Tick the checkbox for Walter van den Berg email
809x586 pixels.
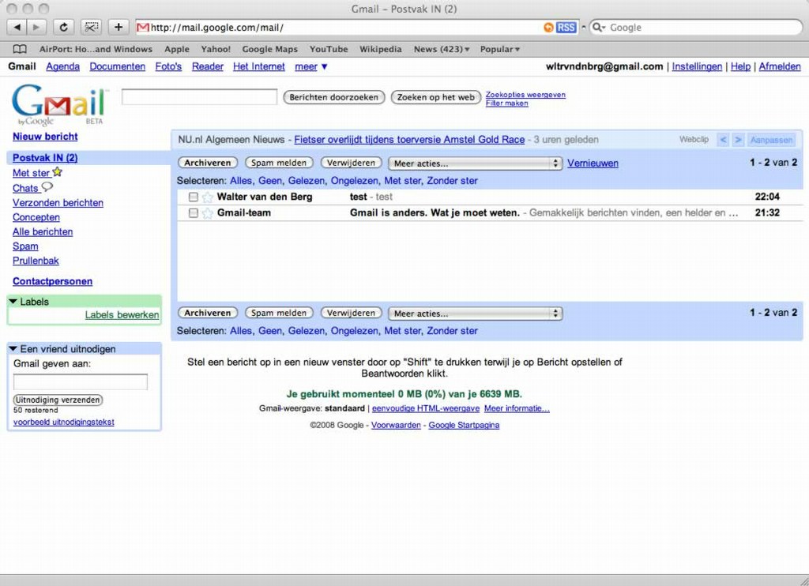(x=194, y=197)
